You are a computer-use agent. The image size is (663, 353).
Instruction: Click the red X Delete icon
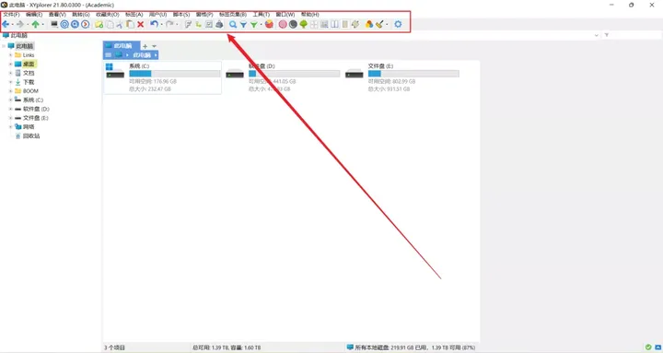click(140, 25)
